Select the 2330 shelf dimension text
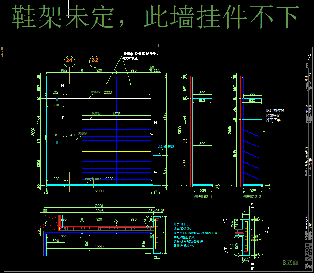The height and width of the screenshot is (273, 314). pyautogui.click(x=108, y=92)
